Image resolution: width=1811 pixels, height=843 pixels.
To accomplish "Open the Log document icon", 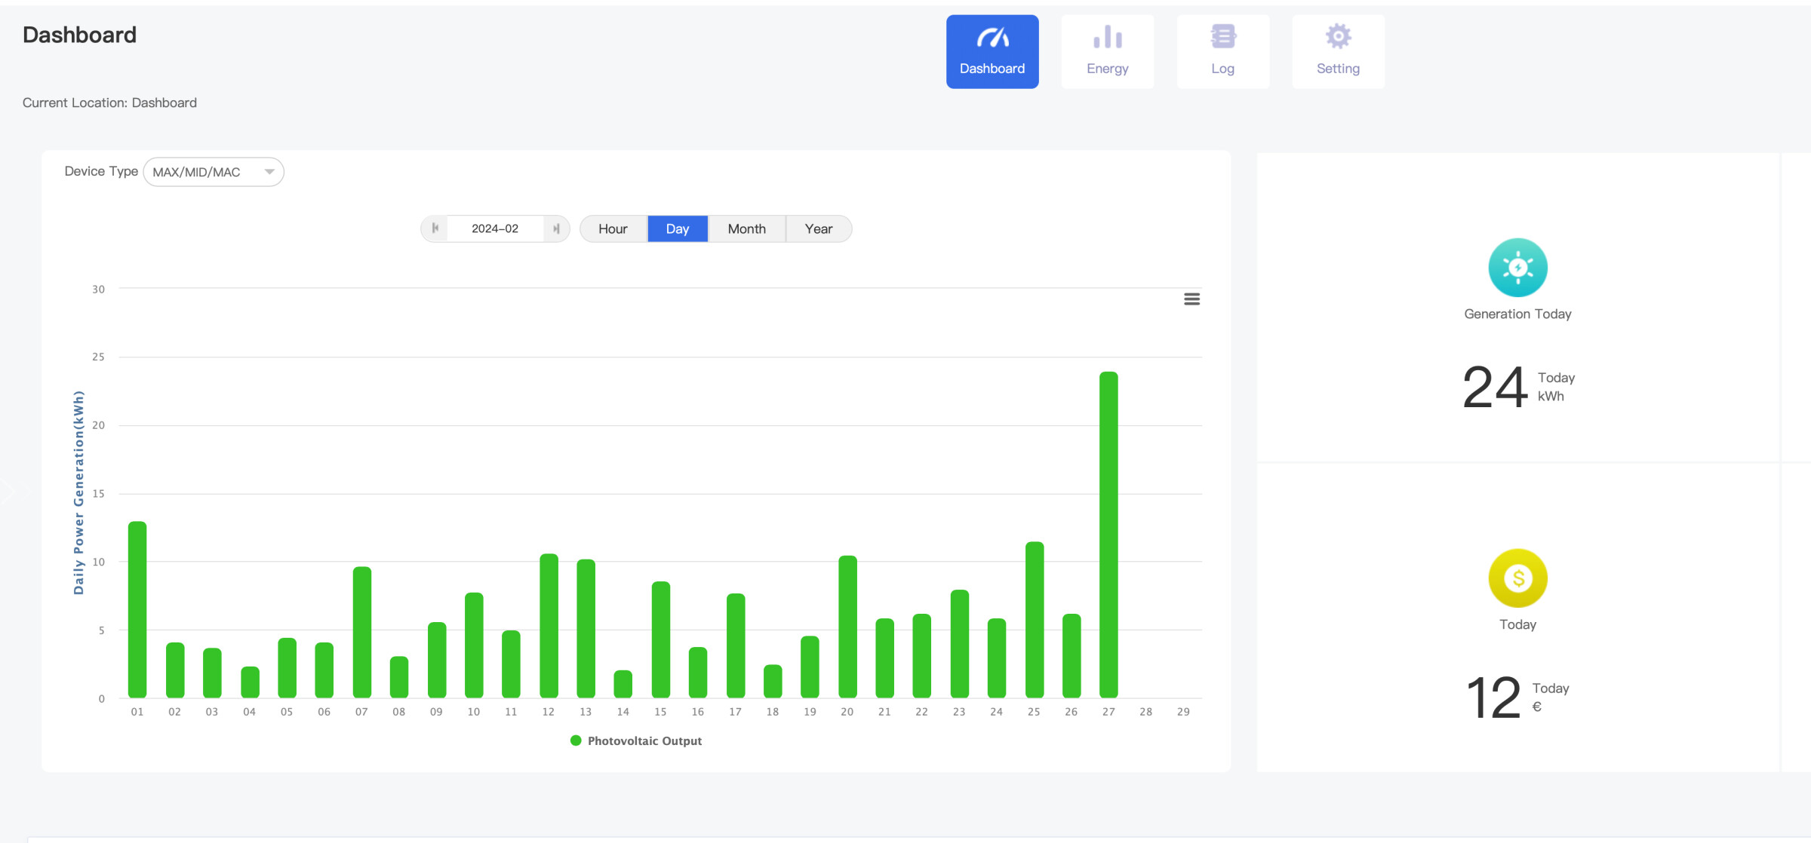I will point(1222,38).
